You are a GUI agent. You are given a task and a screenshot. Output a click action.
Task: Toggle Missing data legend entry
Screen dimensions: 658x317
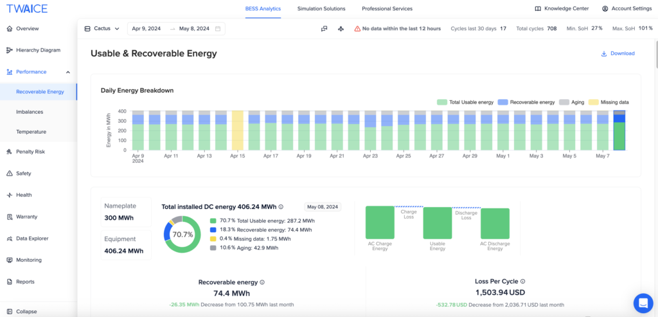pyautogui.click(x=608, y=102)
